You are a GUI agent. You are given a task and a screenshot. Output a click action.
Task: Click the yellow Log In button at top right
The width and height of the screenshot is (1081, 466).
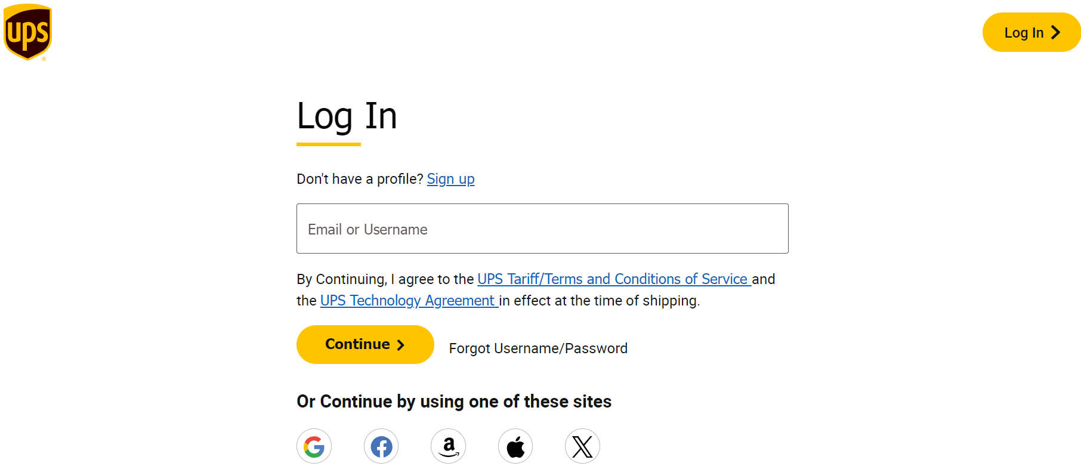pos(1031,32)
